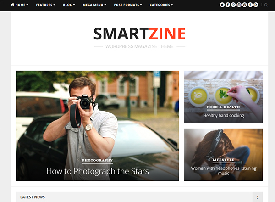Viewport: 275px width, 202px height.
Task: Open the Healthy hand cooking article
Action: 224,116
